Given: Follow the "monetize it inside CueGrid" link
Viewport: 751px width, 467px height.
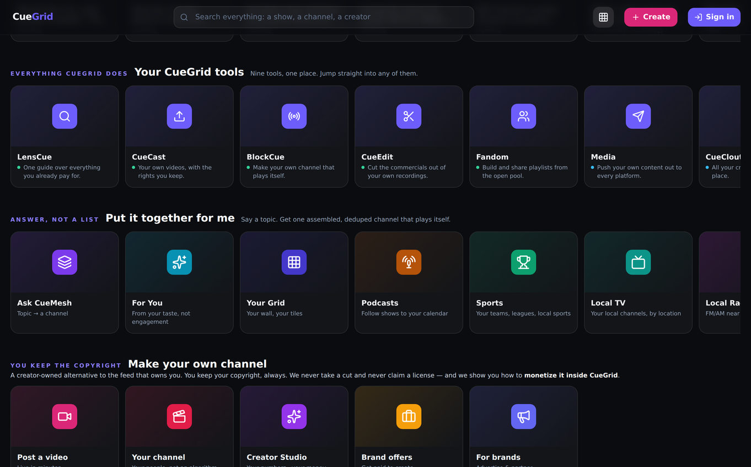Looking at the screenshot, I should (571, 375).
